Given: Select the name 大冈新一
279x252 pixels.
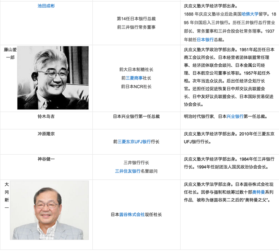Looking at the screenshot, I should [x=7, y=196].
